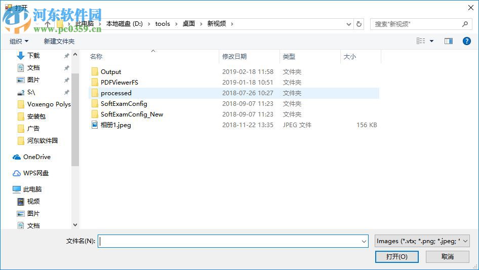Click the 相册1.jpeg file icon
Screen dimensions: 479x270
[x=95, y=125]
